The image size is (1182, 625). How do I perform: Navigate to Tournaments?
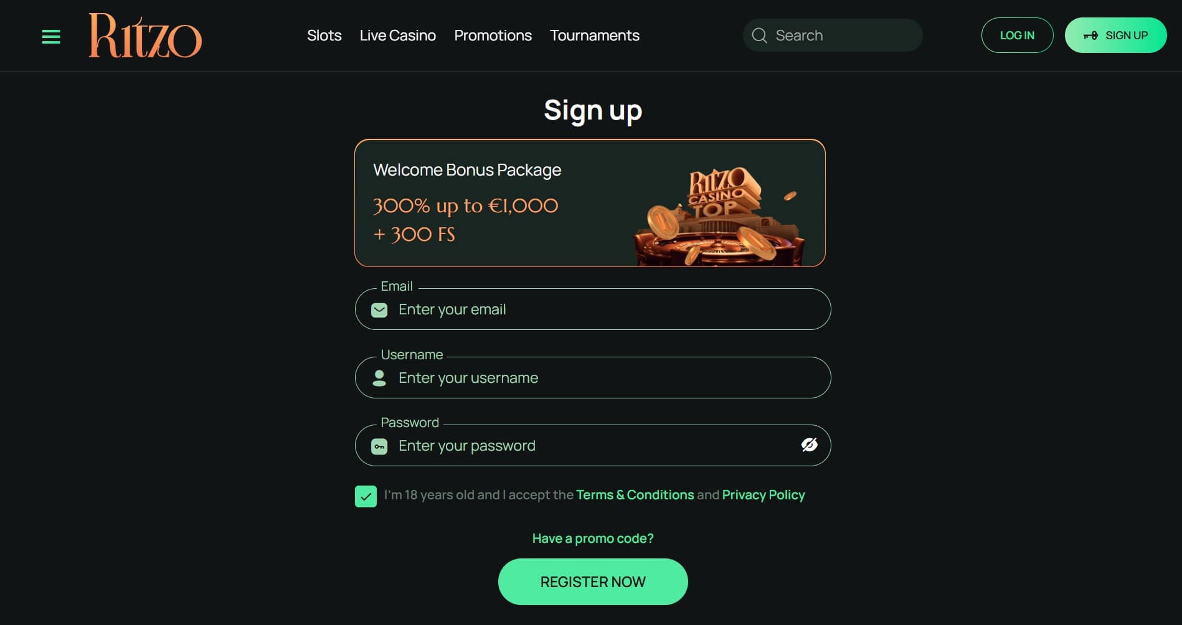pos(594,35)
